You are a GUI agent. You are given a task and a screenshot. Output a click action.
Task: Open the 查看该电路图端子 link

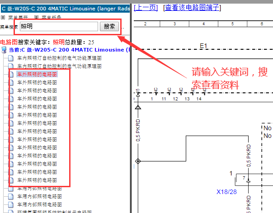coord(192,8)
